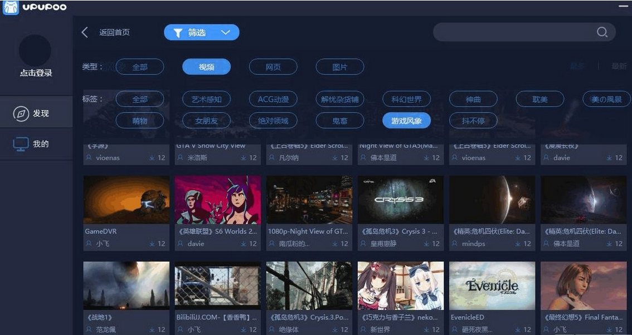Open the 战地1 wallpaper thumbnail
Viewport: 632px width, 335px height.
tap(127, 285)
